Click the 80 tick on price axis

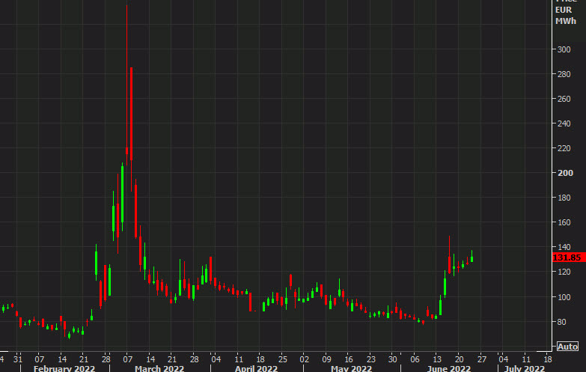coord(560,322)
